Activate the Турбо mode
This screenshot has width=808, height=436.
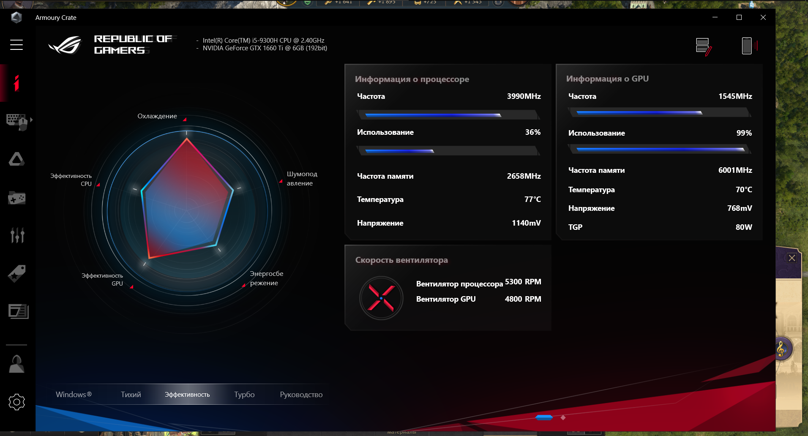coord(244,394)
